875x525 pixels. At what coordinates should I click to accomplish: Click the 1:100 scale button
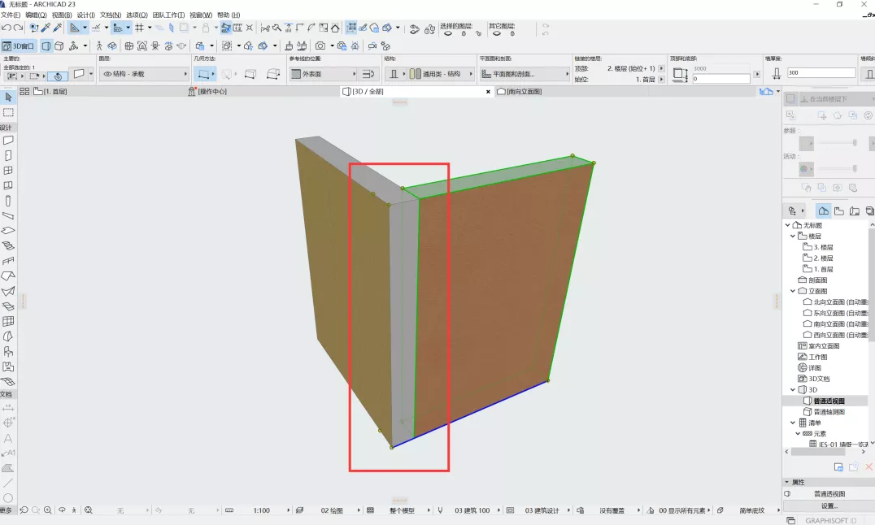pos(261,510)
